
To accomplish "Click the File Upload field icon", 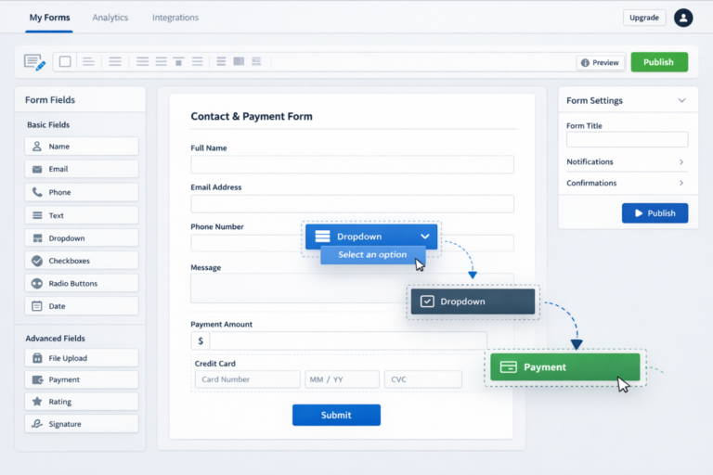I will (37, 358).
